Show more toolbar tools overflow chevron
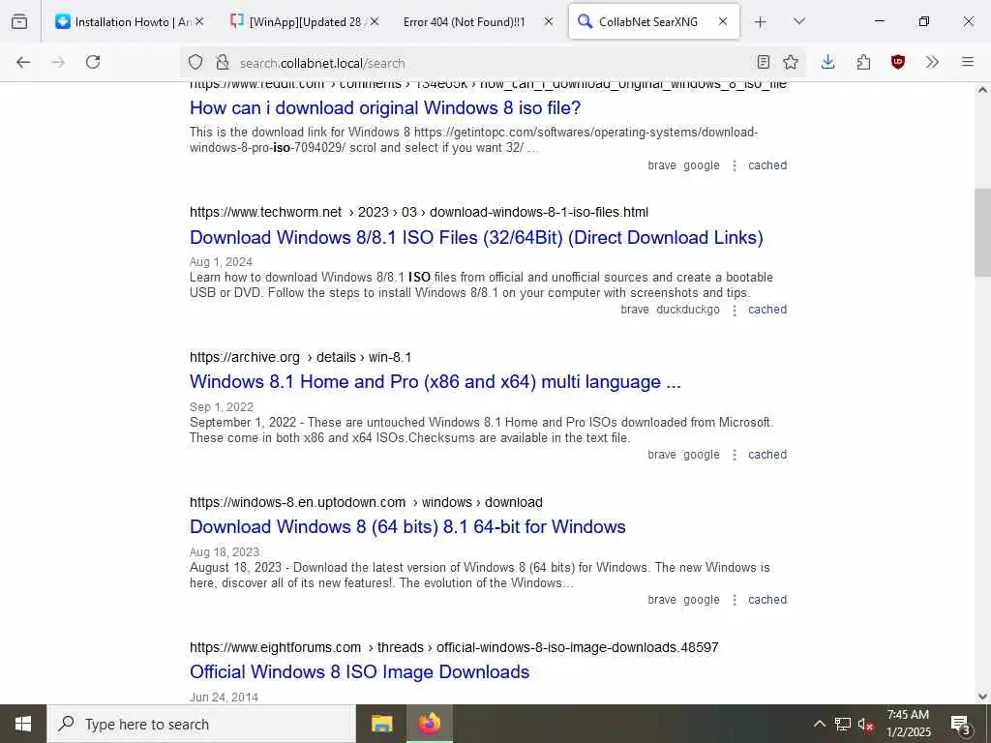991x743 pixels. (x=932, y=62)
